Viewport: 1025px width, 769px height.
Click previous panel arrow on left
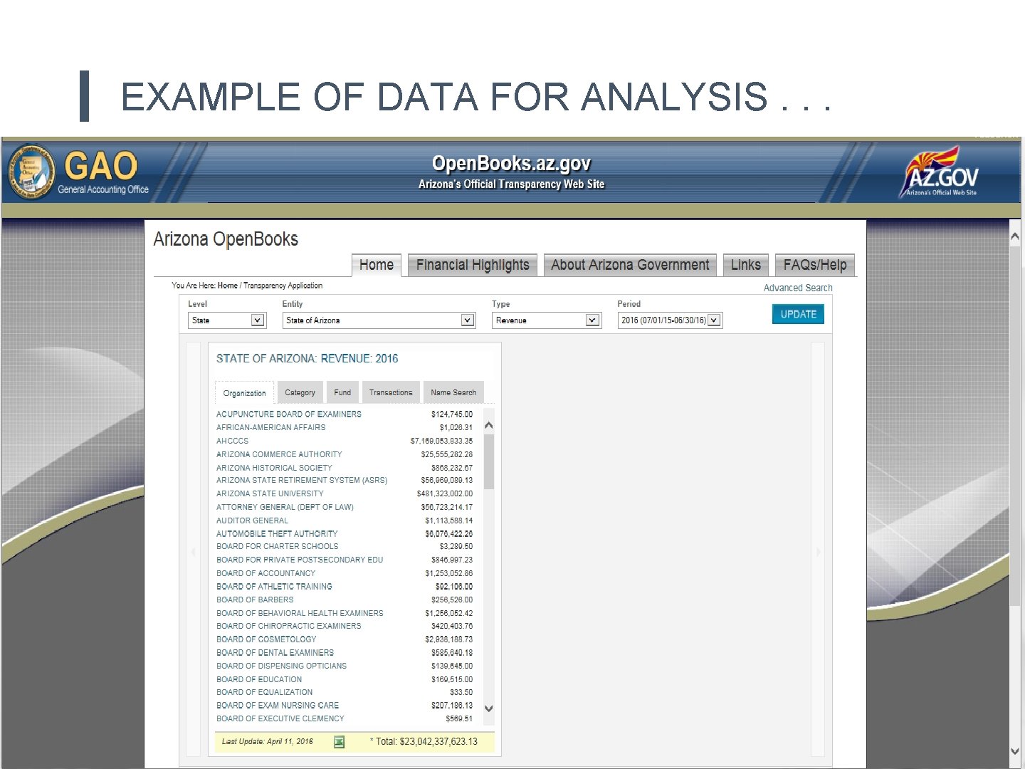193,552
